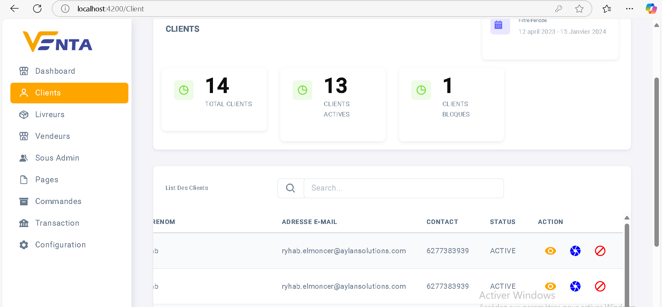Click the Livreurs box icon
Image resolution: width=662 pixels, height=307 pixels.
coord(24,114)
